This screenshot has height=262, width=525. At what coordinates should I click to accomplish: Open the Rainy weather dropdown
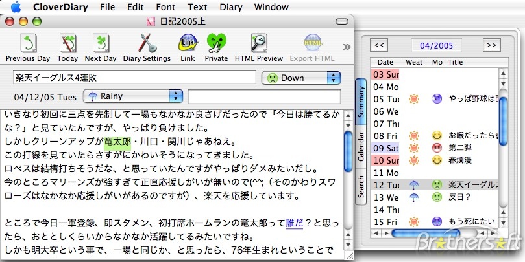coord(133,96)
